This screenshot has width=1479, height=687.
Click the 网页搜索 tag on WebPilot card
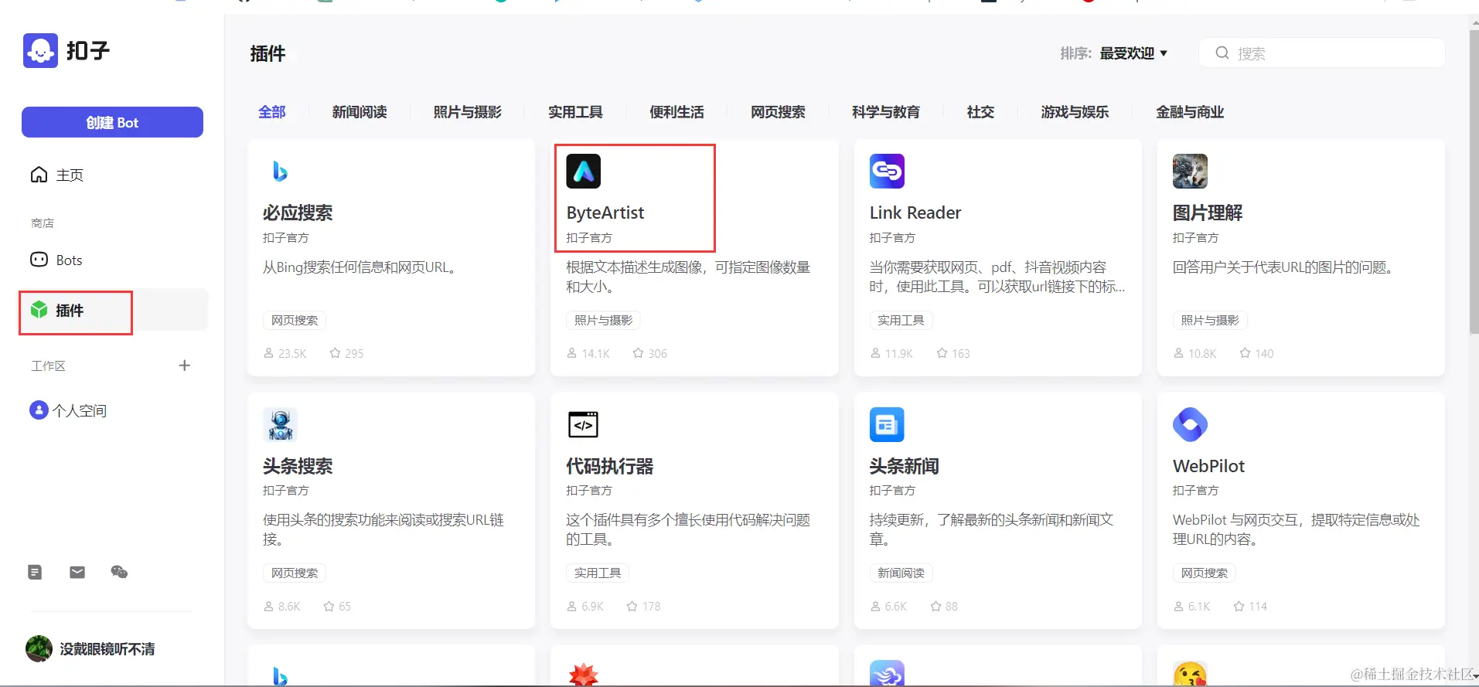click(1204, 573)
